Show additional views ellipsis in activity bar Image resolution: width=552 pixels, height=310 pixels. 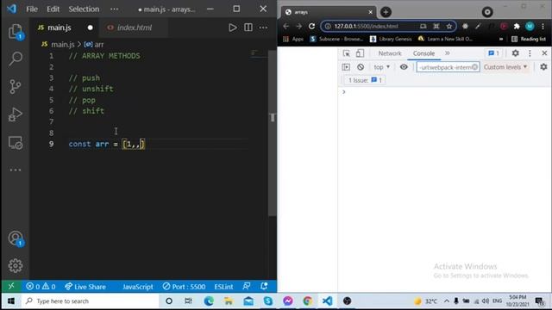coord(16,170)
